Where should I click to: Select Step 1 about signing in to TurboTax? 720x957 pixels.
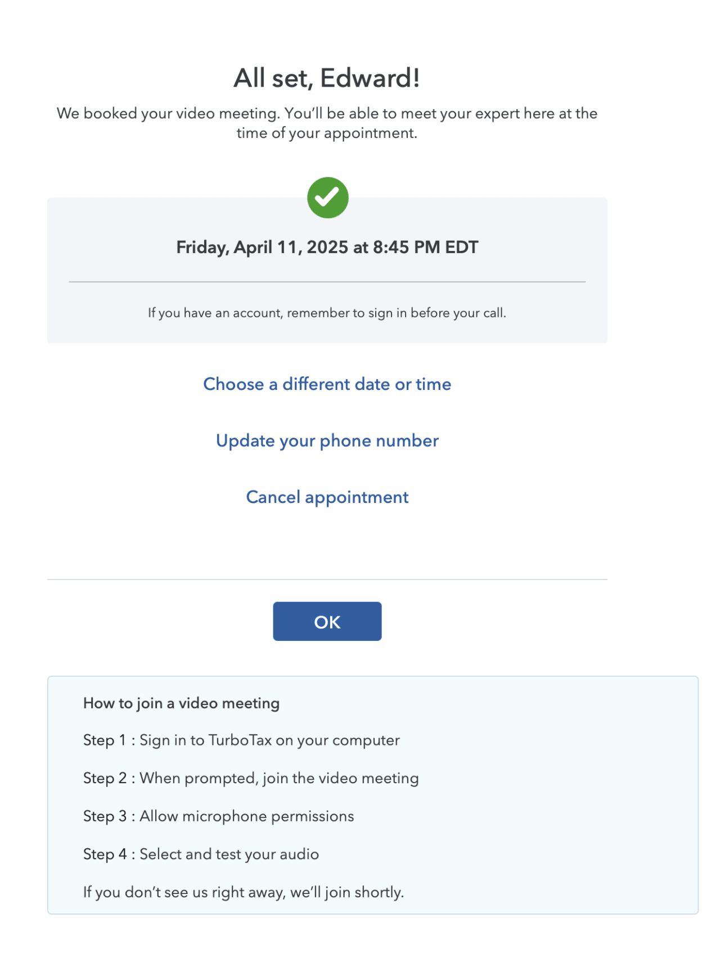click(x=241, y=740)
